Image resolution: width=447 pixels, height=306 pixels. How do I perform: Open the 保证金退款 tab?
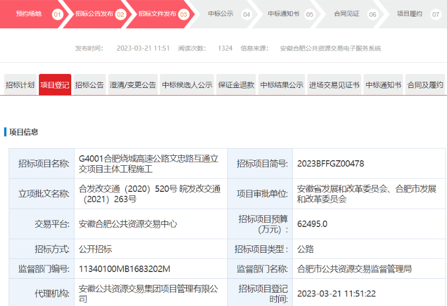point(236,85)
